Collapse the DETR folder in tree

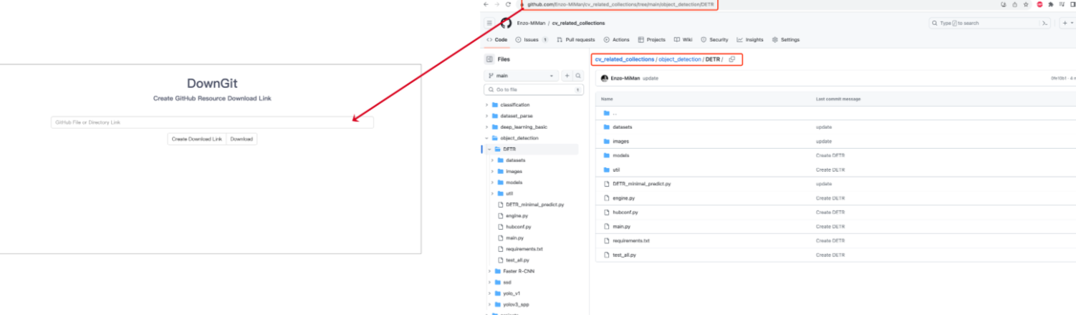[490, 149]
